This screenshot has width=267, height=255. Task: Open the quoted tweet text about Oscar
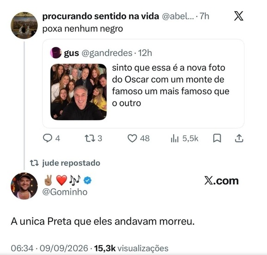(170, 85)
